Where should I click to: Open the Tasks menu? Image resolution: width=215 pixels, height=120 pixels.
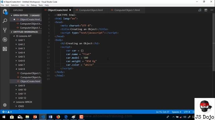click(x=41, y=5)
